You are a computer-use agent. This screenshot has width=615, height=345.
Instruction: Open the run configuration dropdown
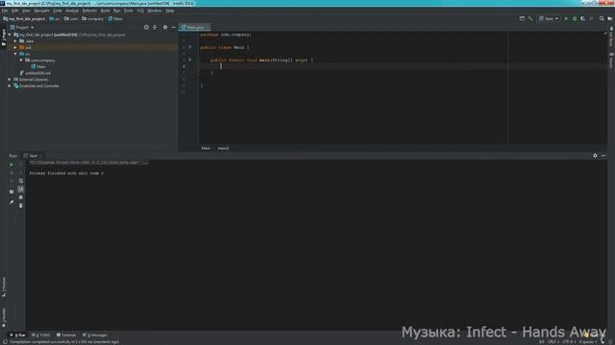[549, 18]
